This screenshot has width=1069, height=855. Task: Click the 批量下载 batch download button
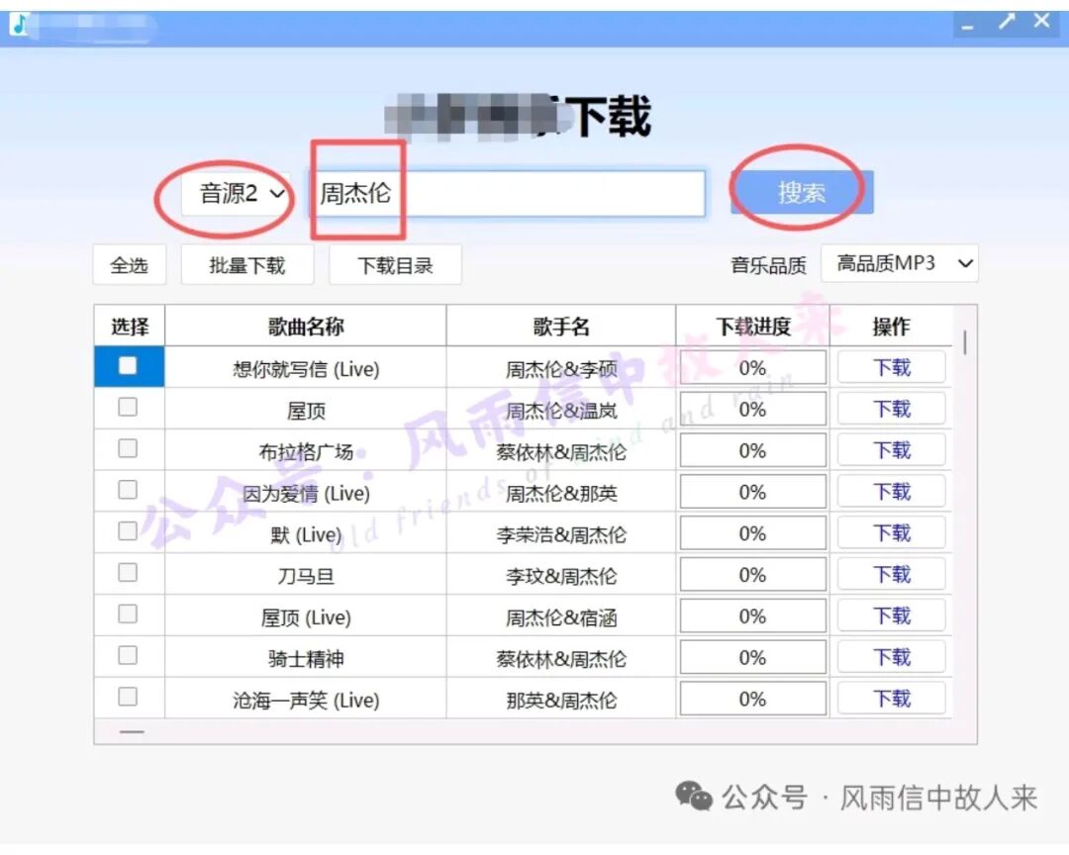click(246, 264)
